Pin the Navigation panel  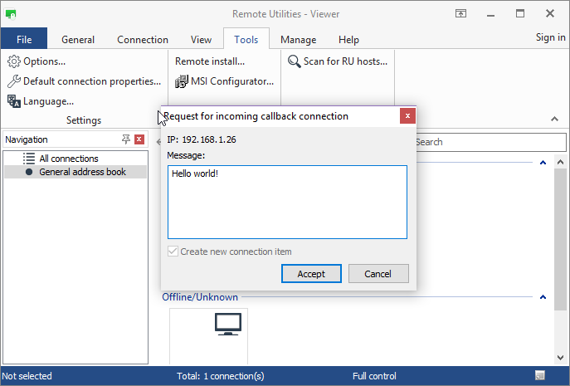pyautogui.click(x=126, y=139)
